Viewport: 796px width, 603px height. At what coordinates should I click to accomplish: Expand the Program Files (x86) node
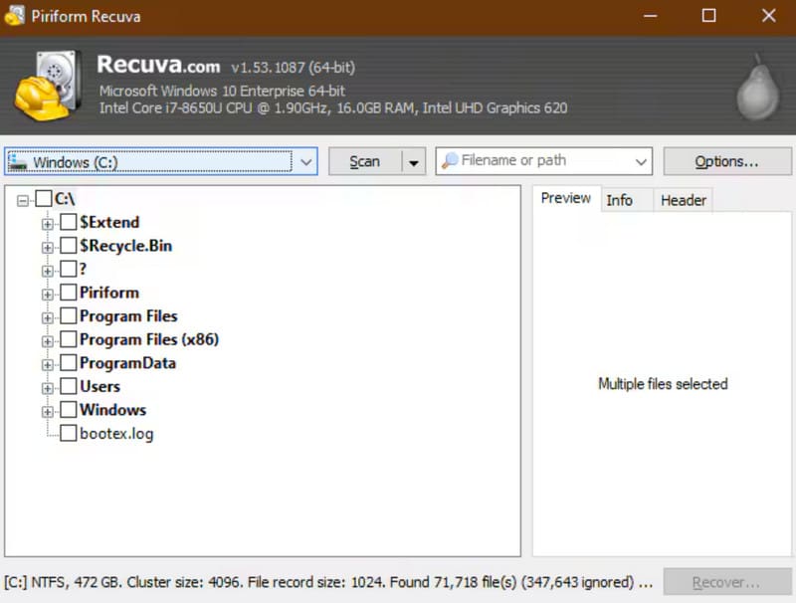click(x=47, y=341)
